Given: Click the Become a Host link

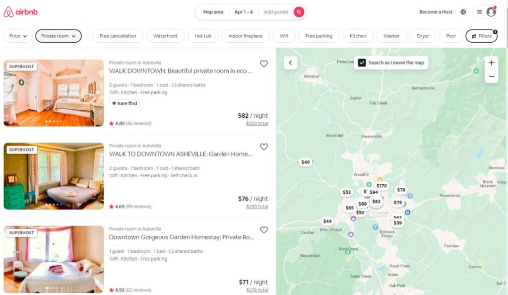Looking at the screenshot, I should 436,12.
